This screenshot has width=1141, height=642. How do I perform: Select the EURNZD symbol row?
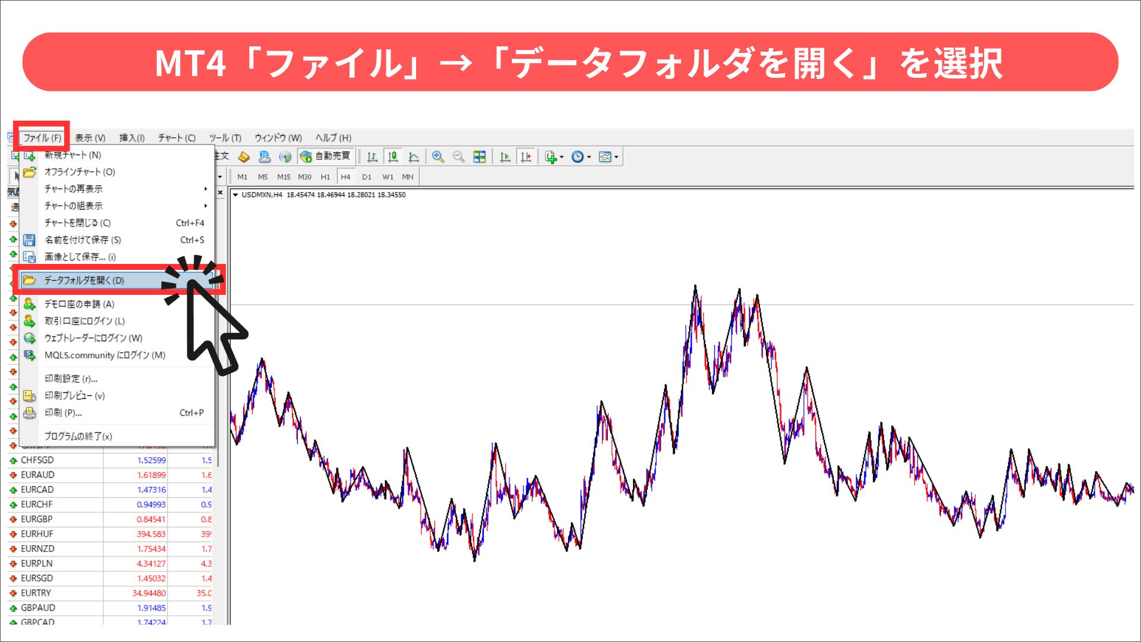tap(110, 549)
